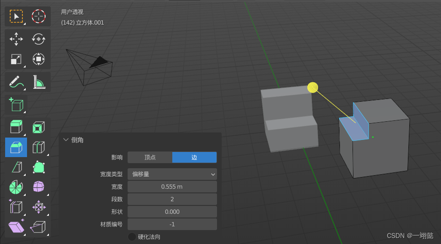441x244 pixels.
Task: Activate the 3D Cursor tool
Action: pos(39,16)
